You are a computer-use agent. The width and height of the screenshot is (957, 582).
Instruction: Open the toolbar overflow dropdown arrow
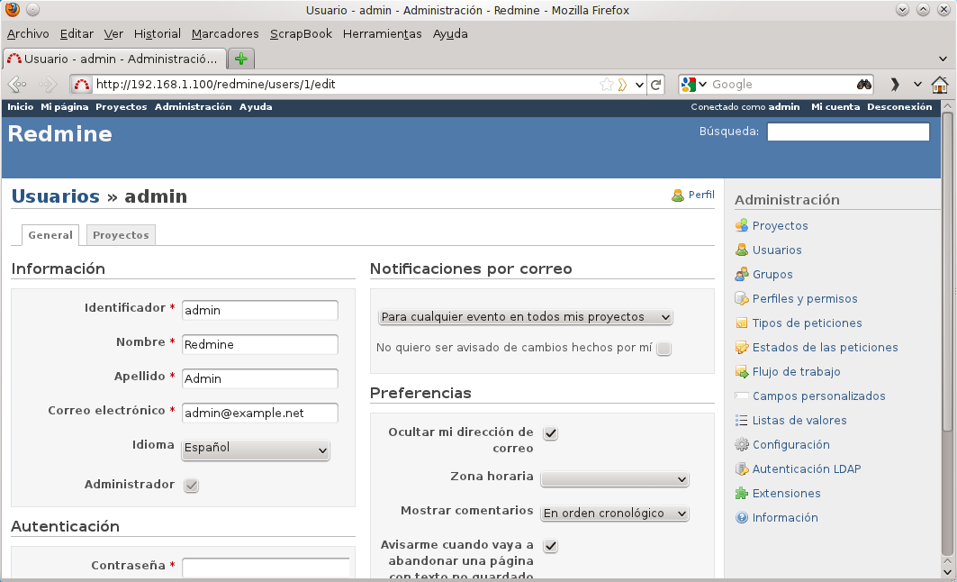tap(917, 85)
